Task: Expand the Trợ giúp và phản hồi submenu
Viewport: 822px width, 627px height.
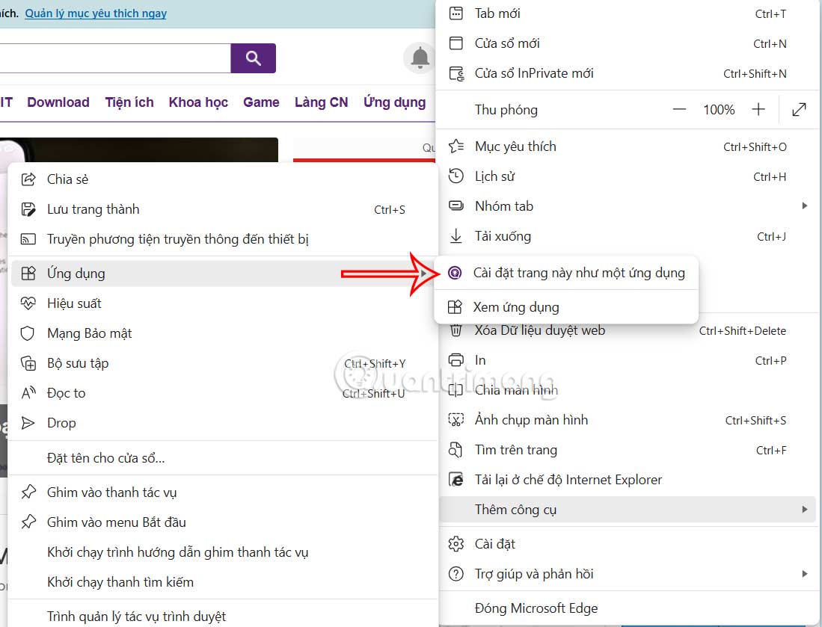Action: click(x=806, y=574)
